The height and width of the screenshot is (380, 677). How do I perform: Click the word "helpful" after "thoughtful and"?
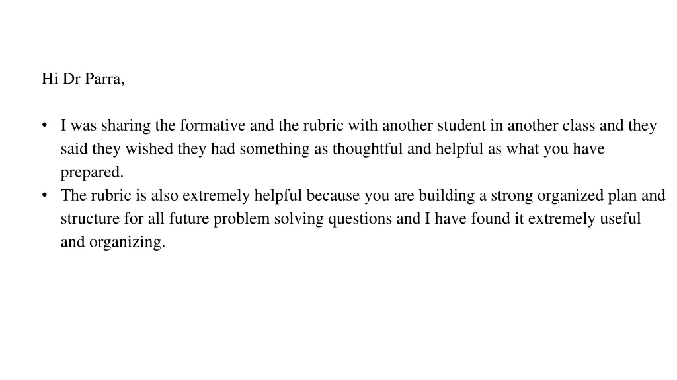click(x=459, y=149)
